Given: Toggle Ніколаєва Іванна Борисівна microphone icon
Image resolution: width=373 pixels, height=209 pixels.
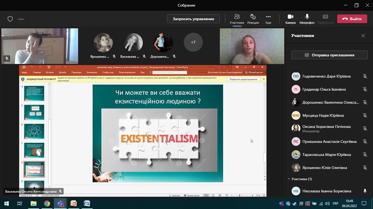Looking at the screenshot, I should coord(365,191).
